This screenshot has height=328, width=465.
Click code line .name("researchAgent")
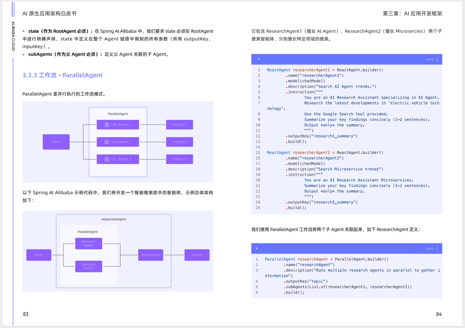coord(309,265)
